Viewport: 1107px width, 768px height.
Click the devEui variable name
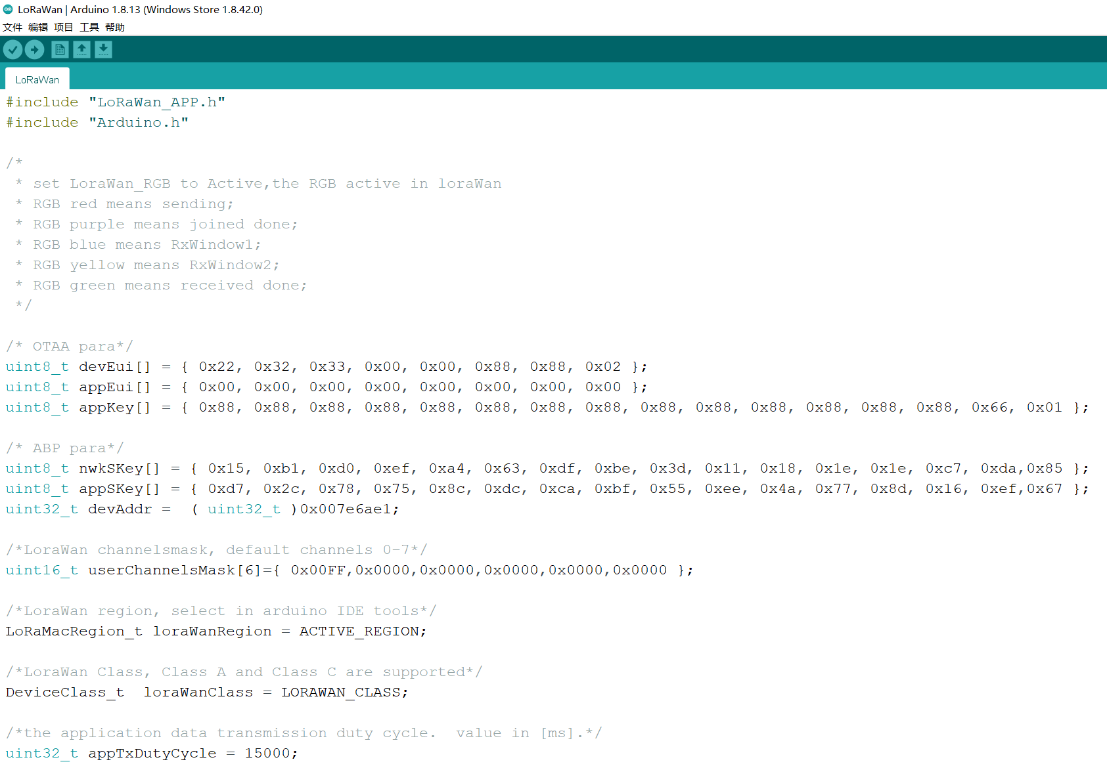[x=106, y=366]
